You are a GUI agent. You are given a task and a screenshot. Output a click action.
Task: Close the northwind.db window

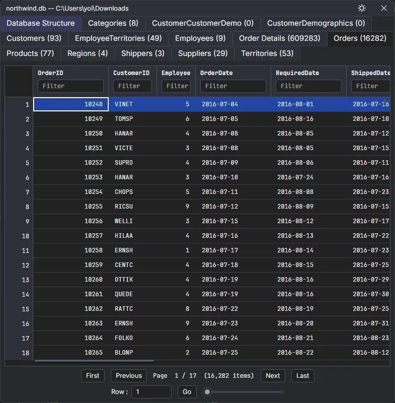coord(384,8)
